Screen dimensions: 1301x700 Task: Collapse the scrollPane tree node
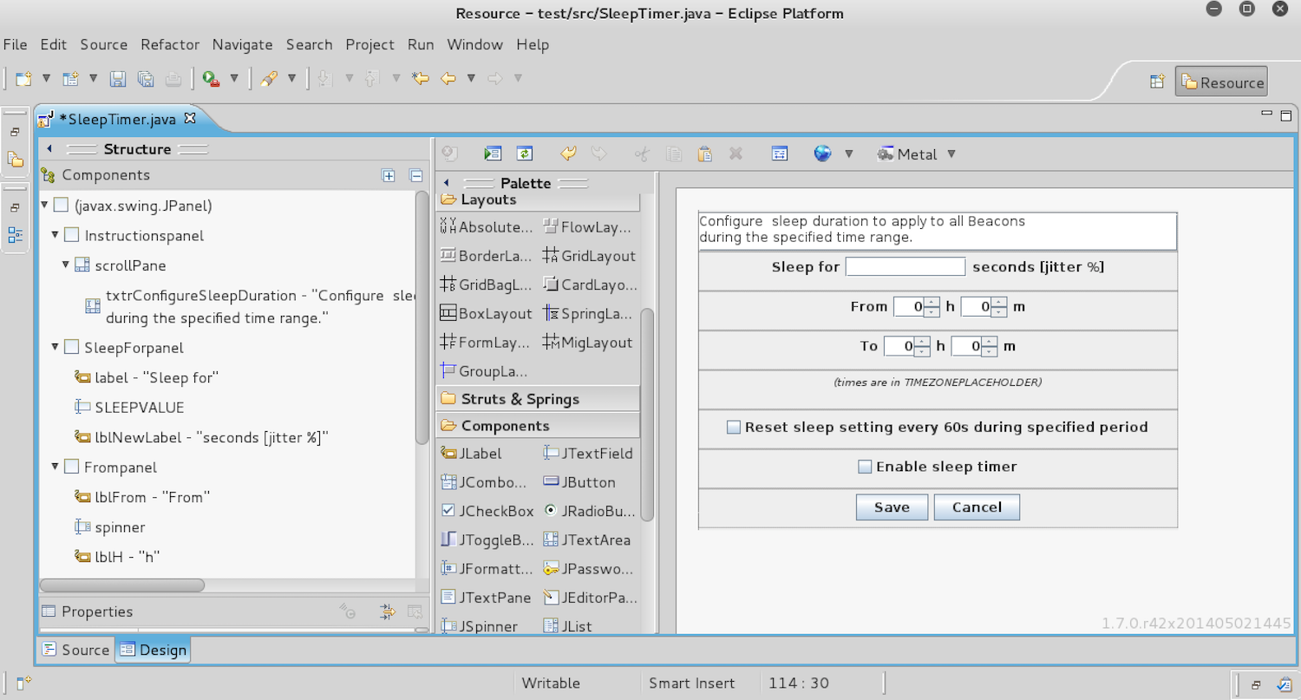[65, 265]
